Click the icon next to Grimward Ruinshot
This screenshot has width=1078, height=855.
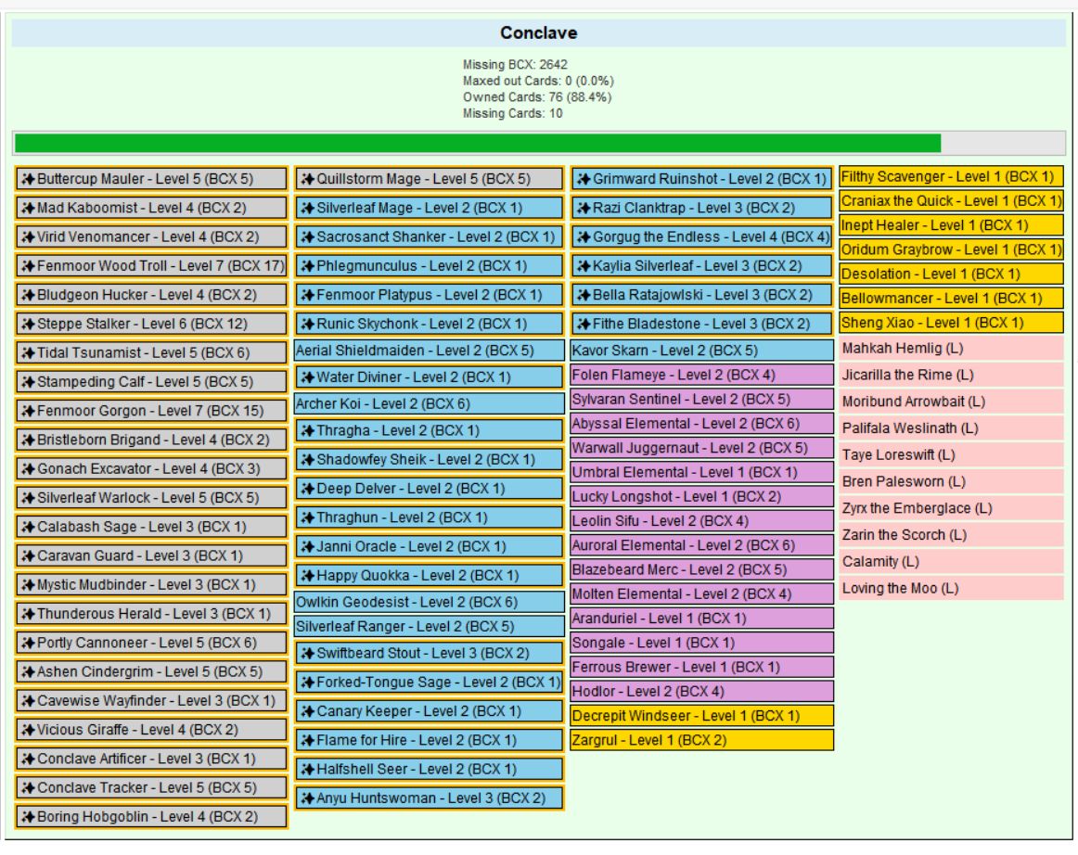[584, 179]
